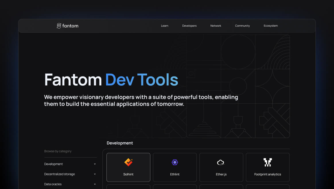The height and width of the screenshot is (189, 334).
Task: Expand the Development category
Action: 95,164
